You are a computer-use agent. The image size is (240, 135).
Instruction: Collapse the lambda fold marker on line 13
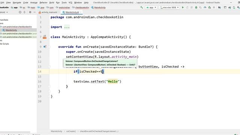pyautogui.click(x=49, y=67)
